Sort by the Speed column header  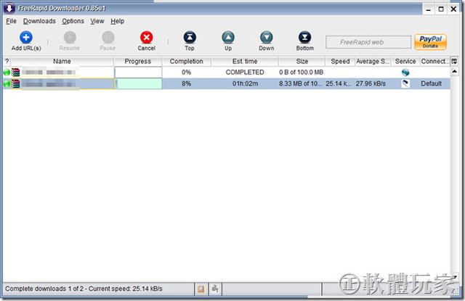[x=340, y=62]
